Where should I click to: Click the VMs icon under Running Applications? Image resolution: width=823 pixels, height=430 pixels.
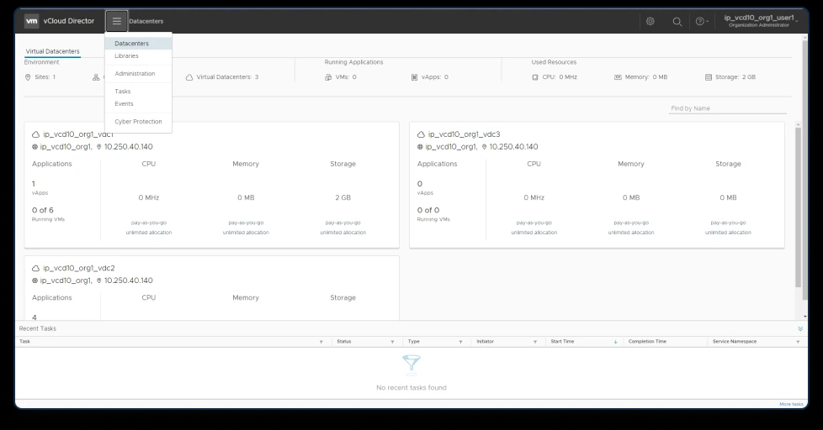[328, 77]
